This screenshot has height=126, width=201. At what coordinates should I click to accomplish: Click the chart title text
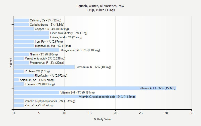(x=100, y=8)
